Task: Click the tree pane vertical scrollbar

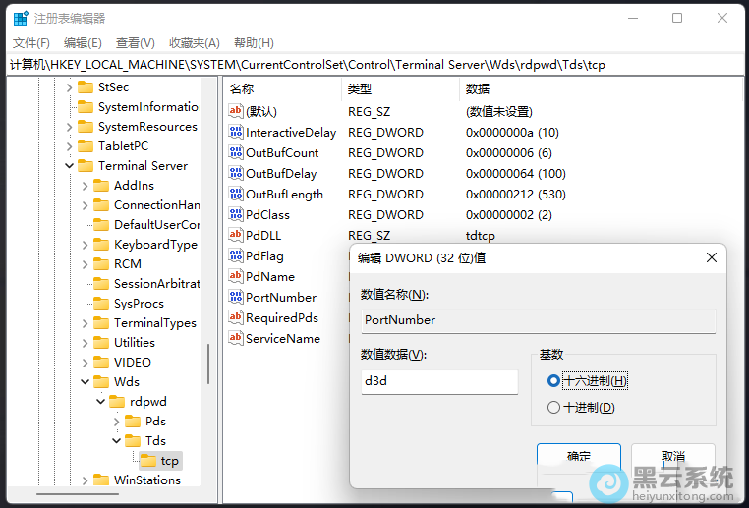Action: point(207,364)
